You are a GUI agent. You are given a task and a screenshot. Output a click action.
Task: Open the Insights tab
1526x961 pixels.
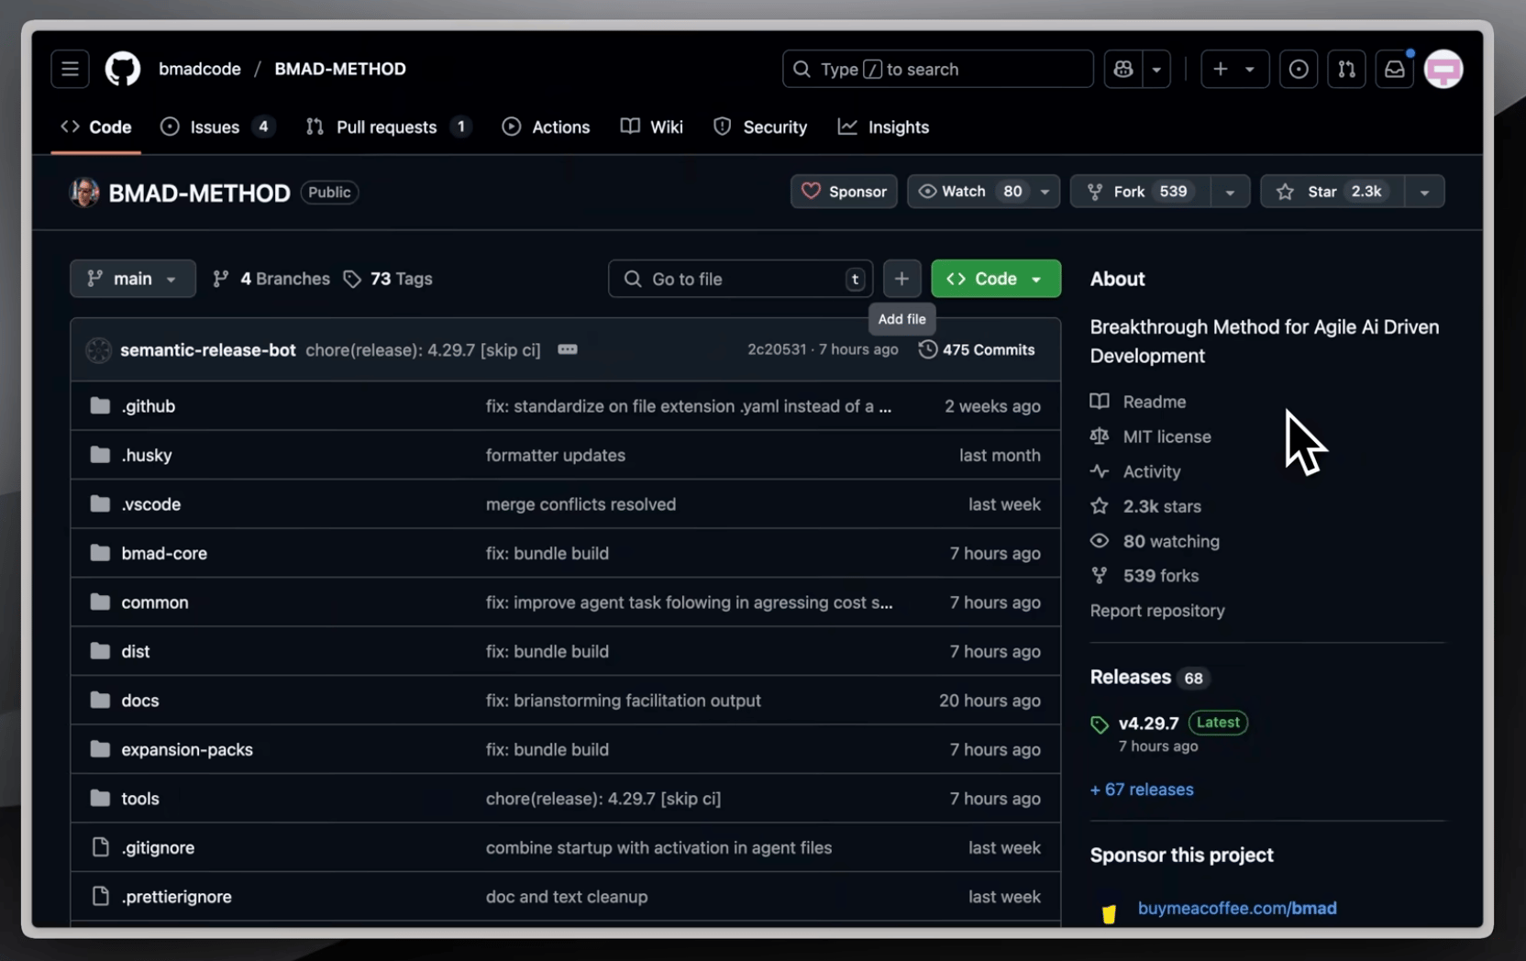[883, 127]
